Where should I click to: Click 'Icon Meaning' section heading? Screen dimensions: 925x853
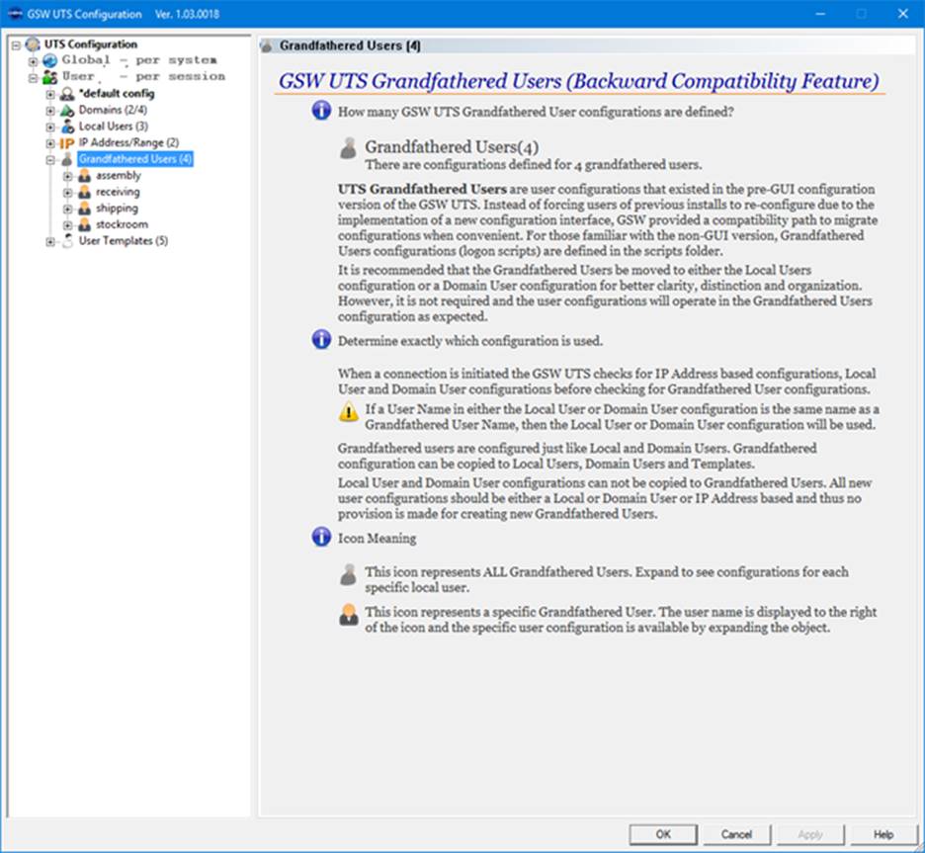click(x=377, y=538)
